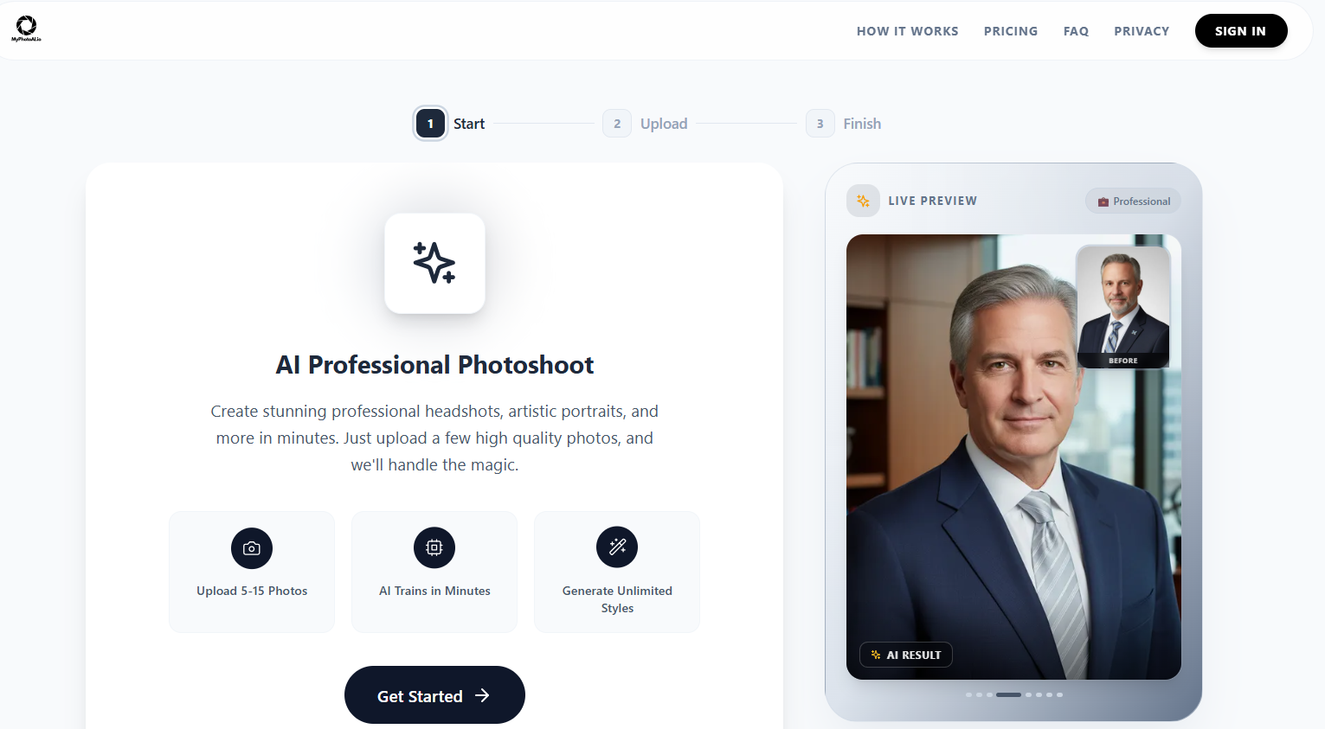Open the Privacy navigation link
Screen dimensions: 1325x729
coord(1142,31)
